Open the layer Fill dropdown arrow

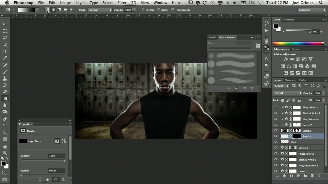coord(324,100)
